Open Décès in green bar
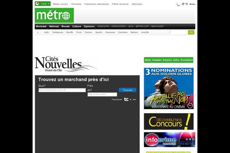This screenshot has width=230, height=153. coord(148,60)
